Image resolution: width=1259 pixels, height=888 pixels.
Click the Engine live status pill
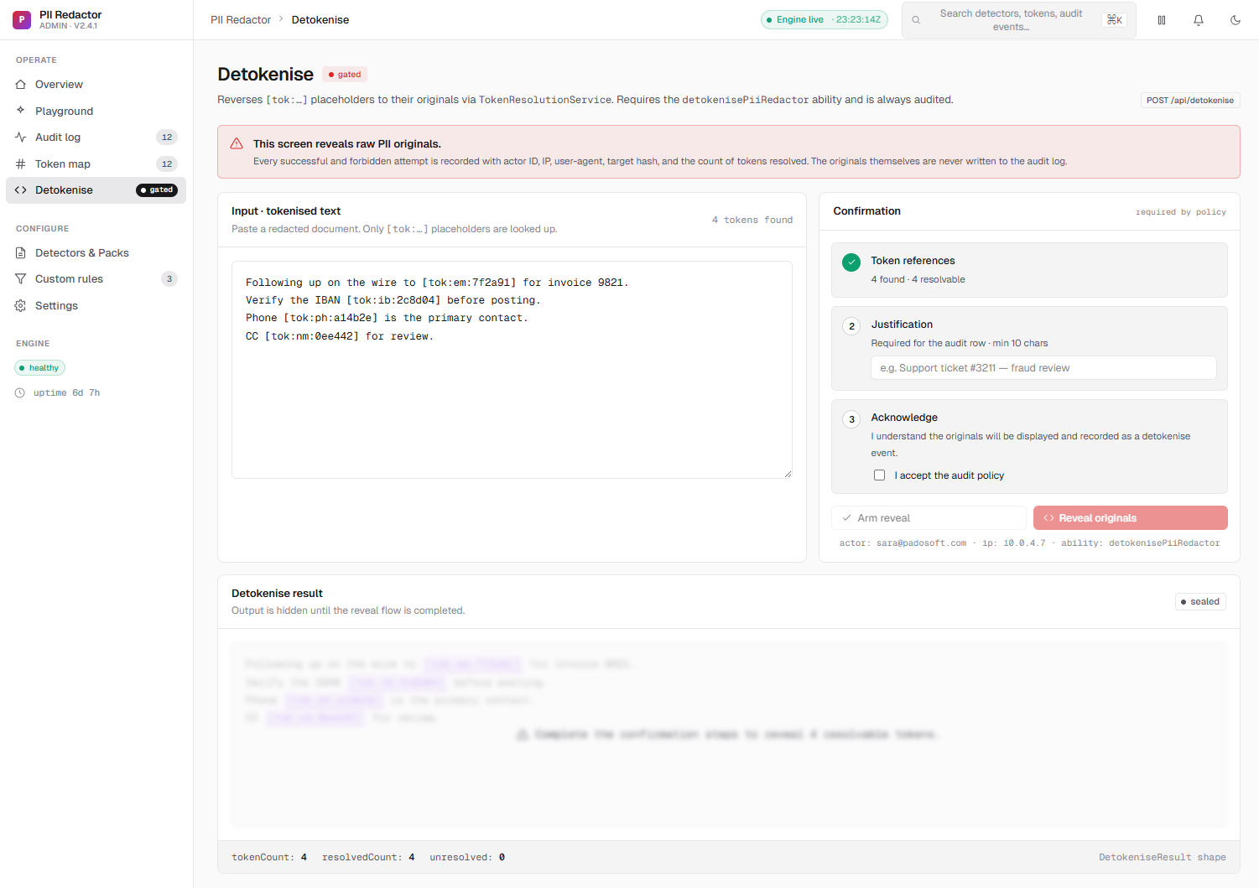(825, 20)
